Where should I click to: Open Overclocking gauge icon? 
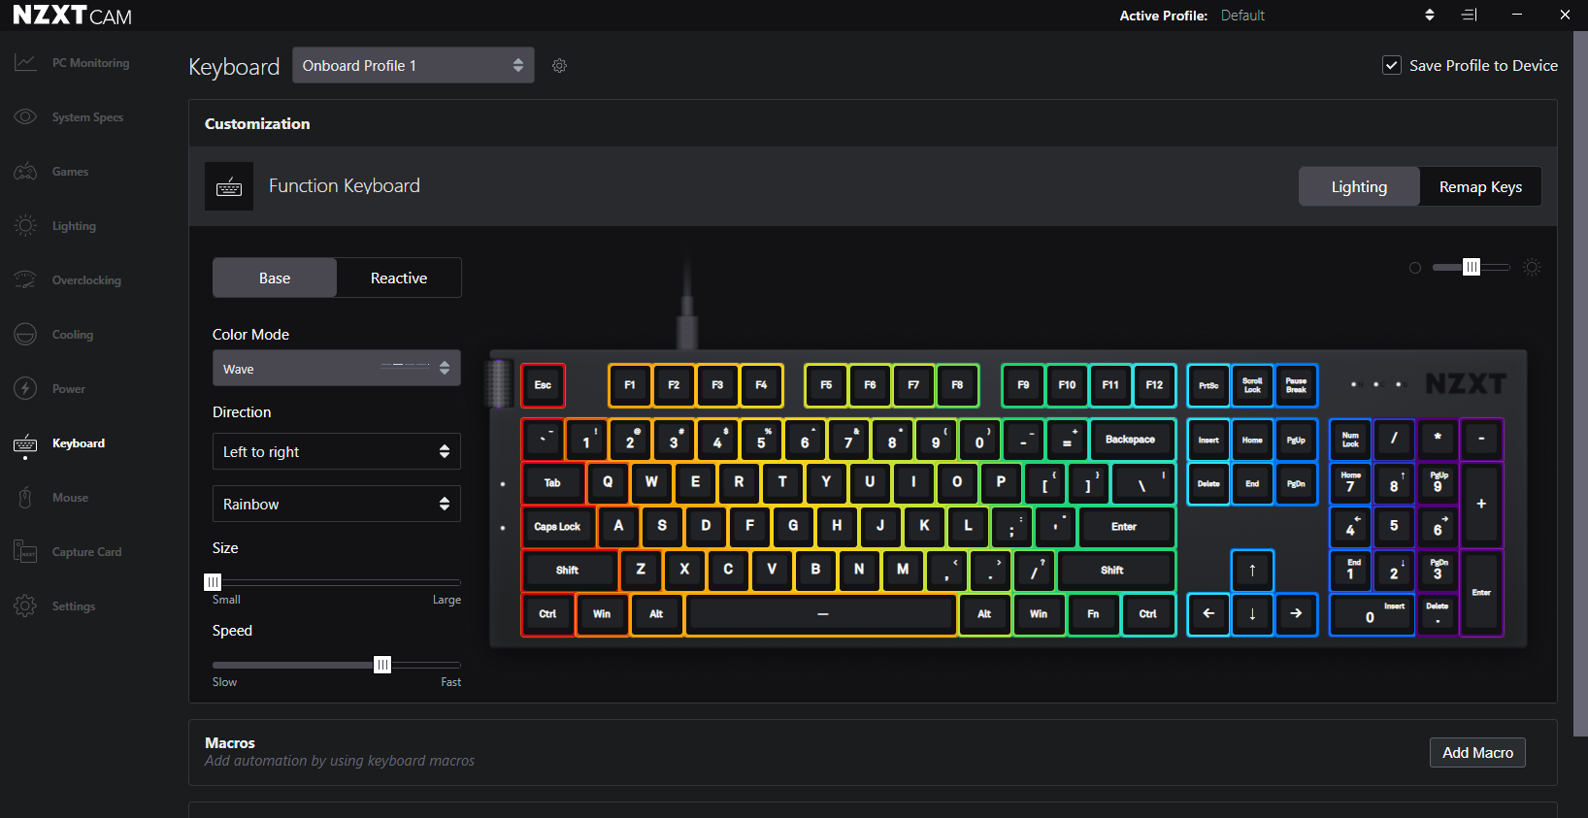[x=25, y=279]
